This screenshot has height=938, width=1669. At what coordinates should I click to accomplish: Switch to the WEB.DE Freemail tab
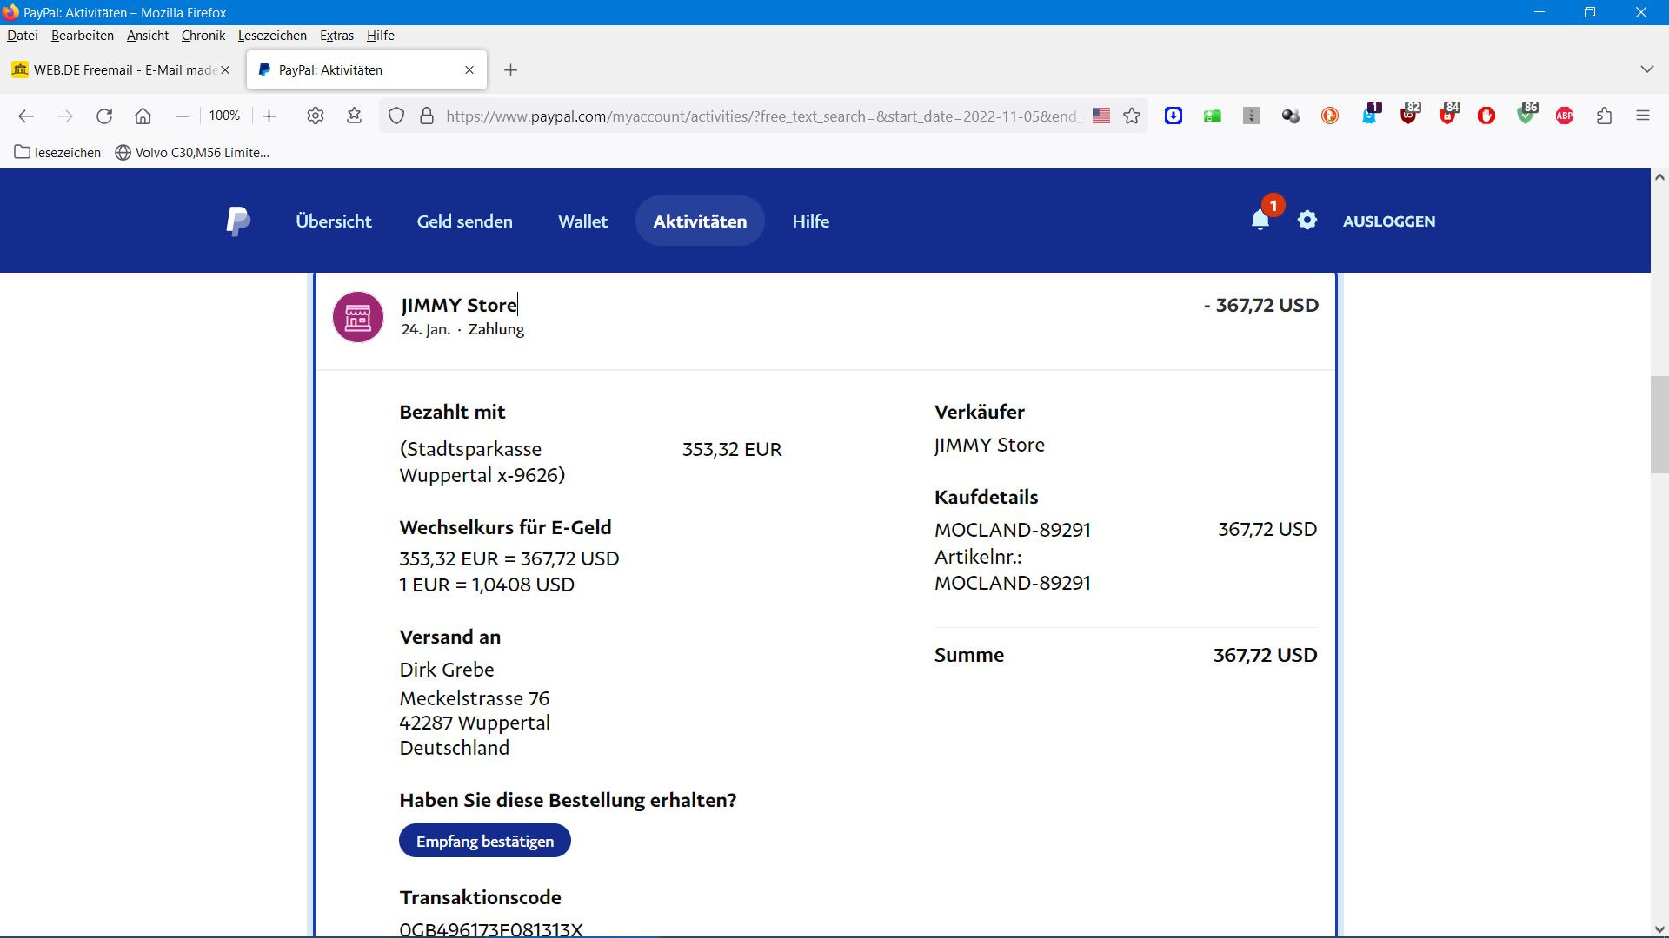tap(122, 69)
